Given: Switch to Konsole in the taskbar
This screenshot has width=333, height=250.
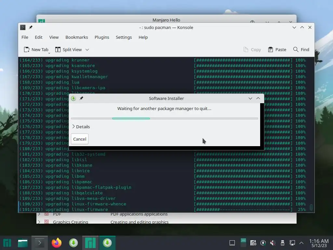Looking at the screenshot, I should point(39,243).
